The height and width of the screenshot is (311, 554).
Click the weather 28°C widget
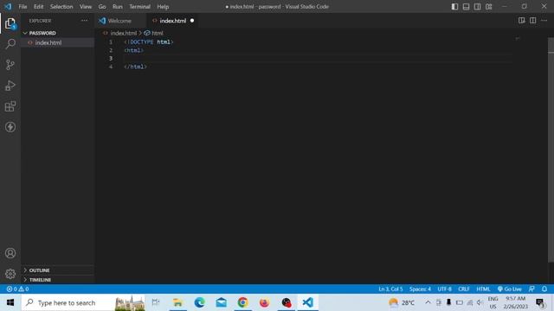tap(402, 302)
